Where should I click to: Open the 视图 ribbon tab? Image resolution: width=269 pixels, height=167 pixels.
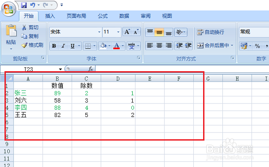(167, 16)
